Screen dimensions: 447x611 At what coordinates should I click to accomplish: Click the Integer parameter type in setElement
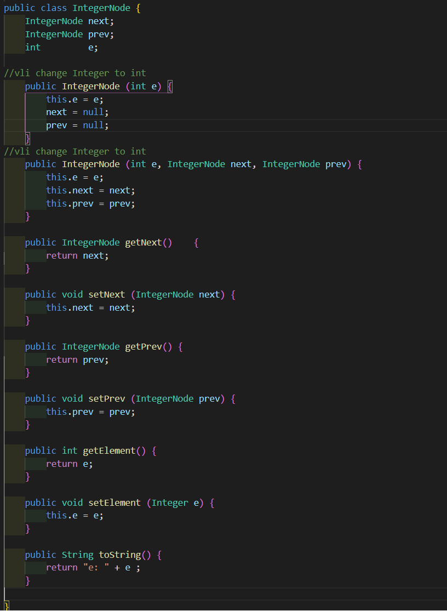click(170, 502)
